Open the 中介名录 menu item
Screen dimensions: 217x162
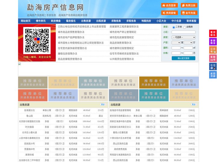pos(176,21)
